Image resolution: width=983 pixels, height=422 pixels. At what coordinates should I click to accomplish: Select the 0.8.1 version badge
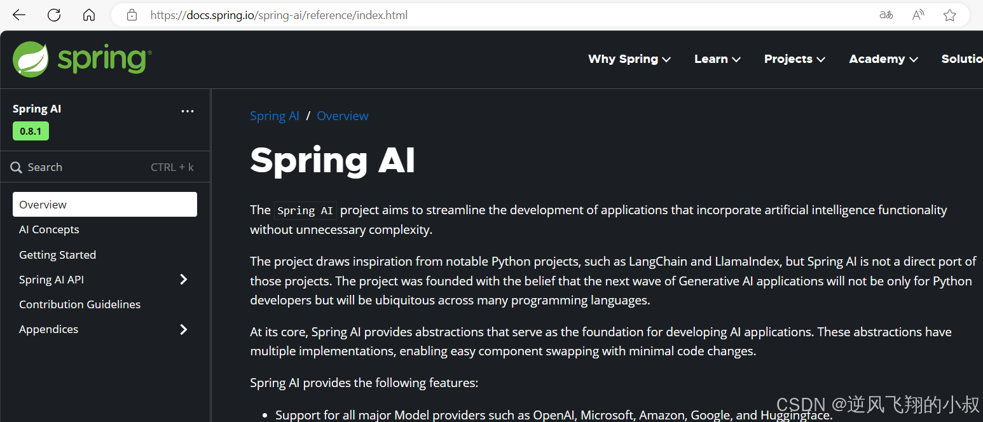[31, 132]
